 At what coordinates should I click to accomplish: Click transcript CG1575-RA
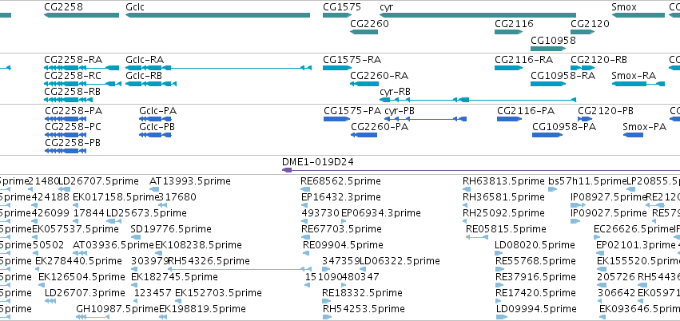(x=352, y=60)
